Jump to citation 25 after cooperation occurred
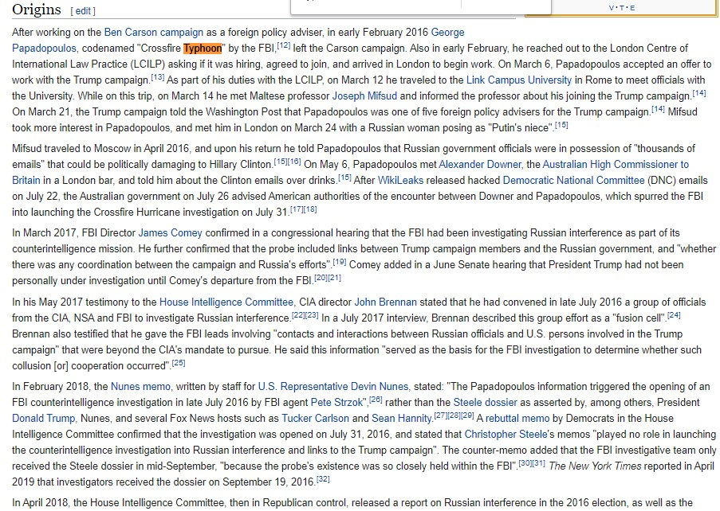This screenshot has width=720, height=511. point(179,363)
